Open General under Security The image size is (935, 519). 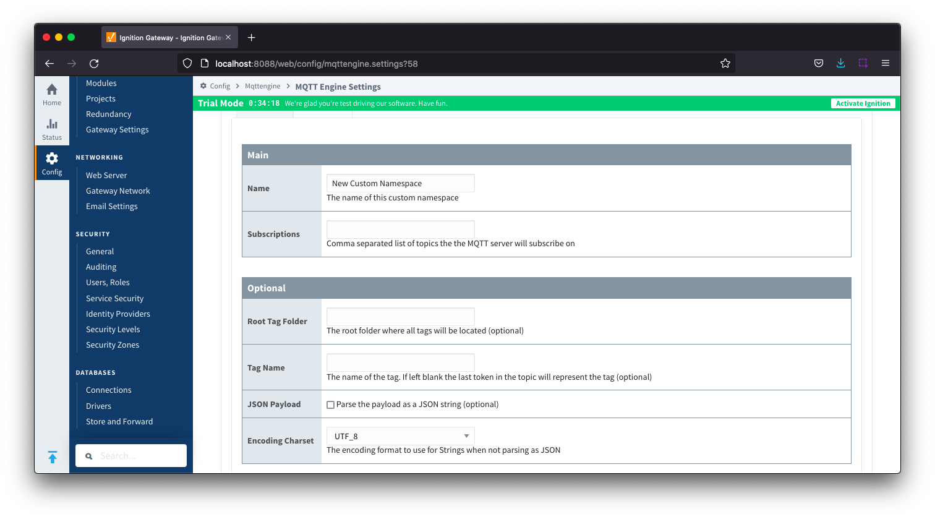pos(100,251)
